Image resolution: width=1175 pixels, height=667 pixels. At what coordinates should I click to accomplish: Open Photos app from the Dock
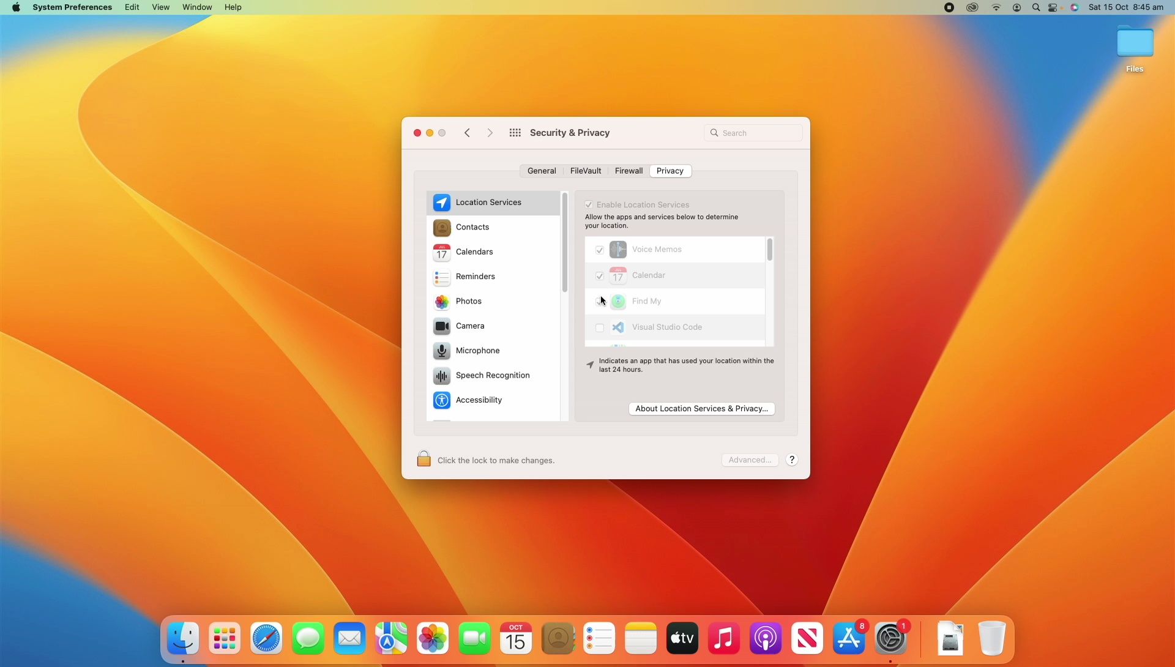point(433,639)
